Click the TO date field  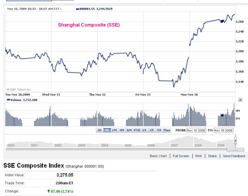[x=223, y=131]
